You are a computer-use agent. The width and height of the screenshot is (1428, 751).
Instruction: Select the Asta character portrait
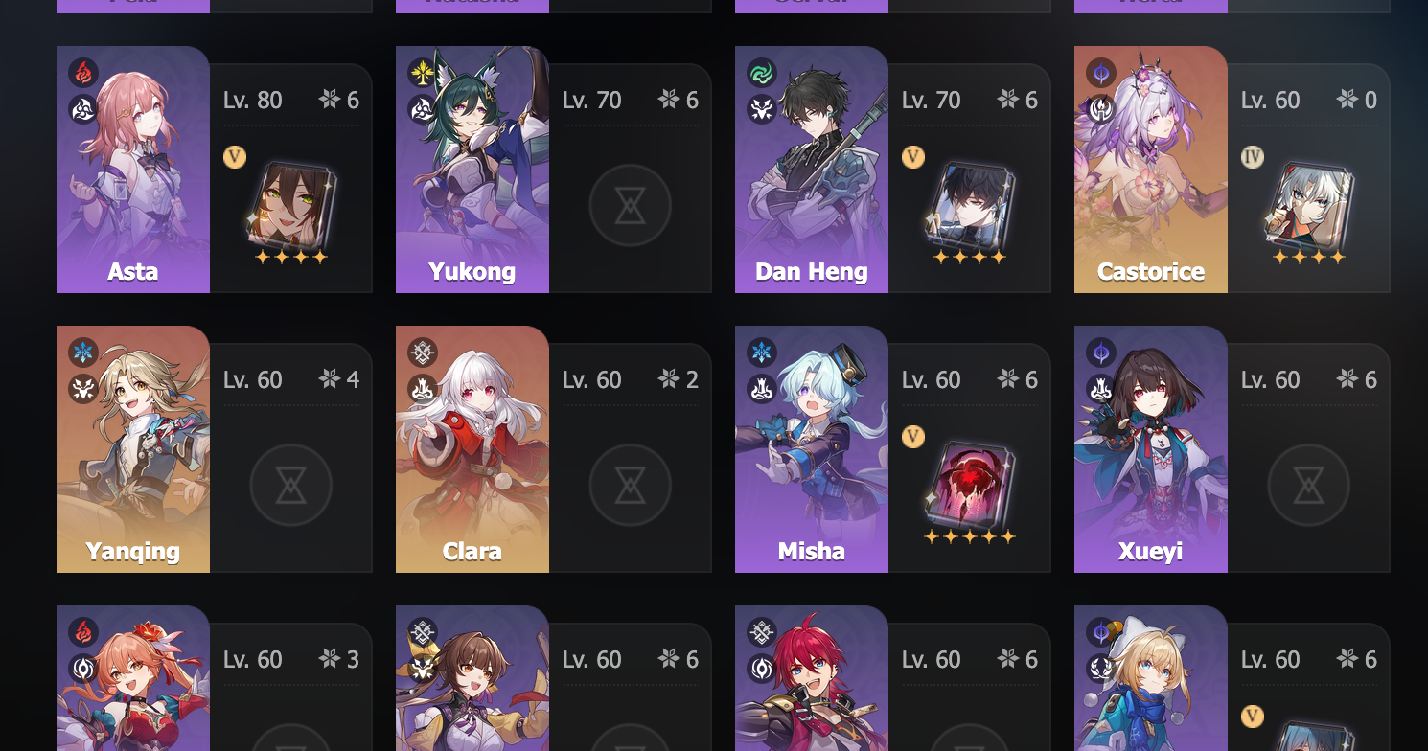[133, 170]
